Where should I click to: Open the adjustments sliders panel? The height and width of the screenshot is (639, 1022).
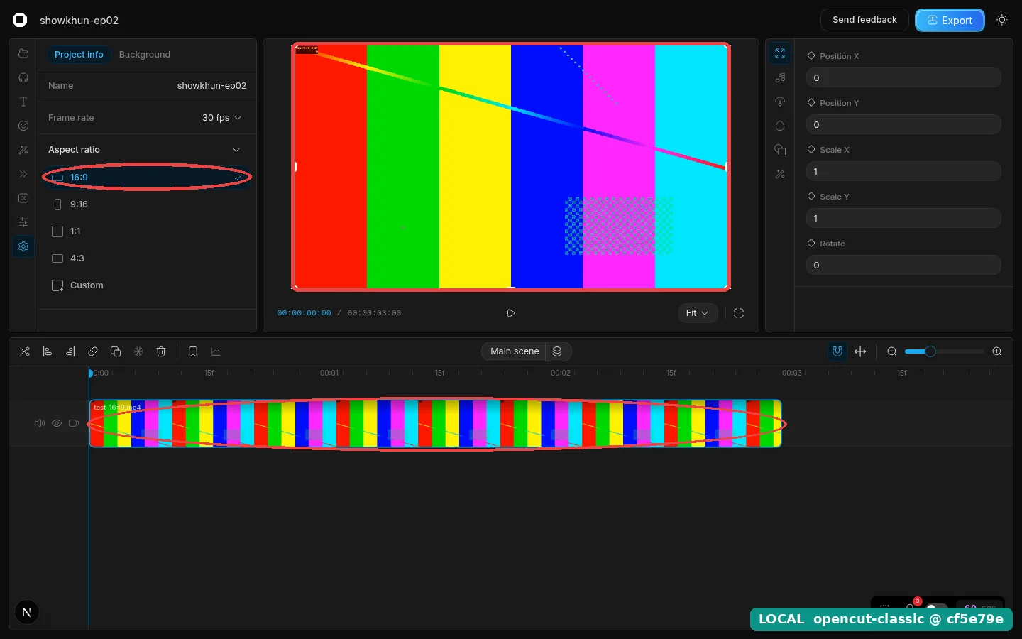click(x=23, y=222)
